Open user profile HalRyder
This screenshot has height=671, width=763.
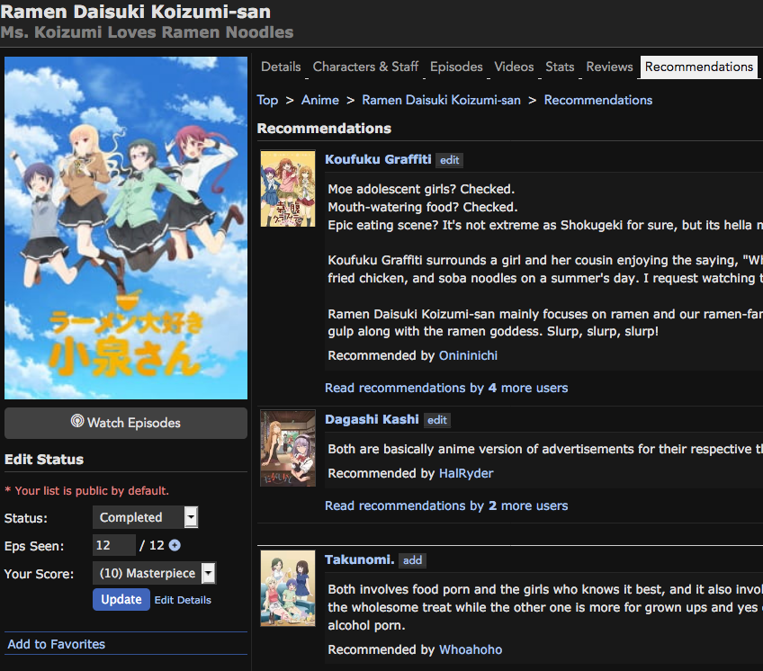pos(466,473)
